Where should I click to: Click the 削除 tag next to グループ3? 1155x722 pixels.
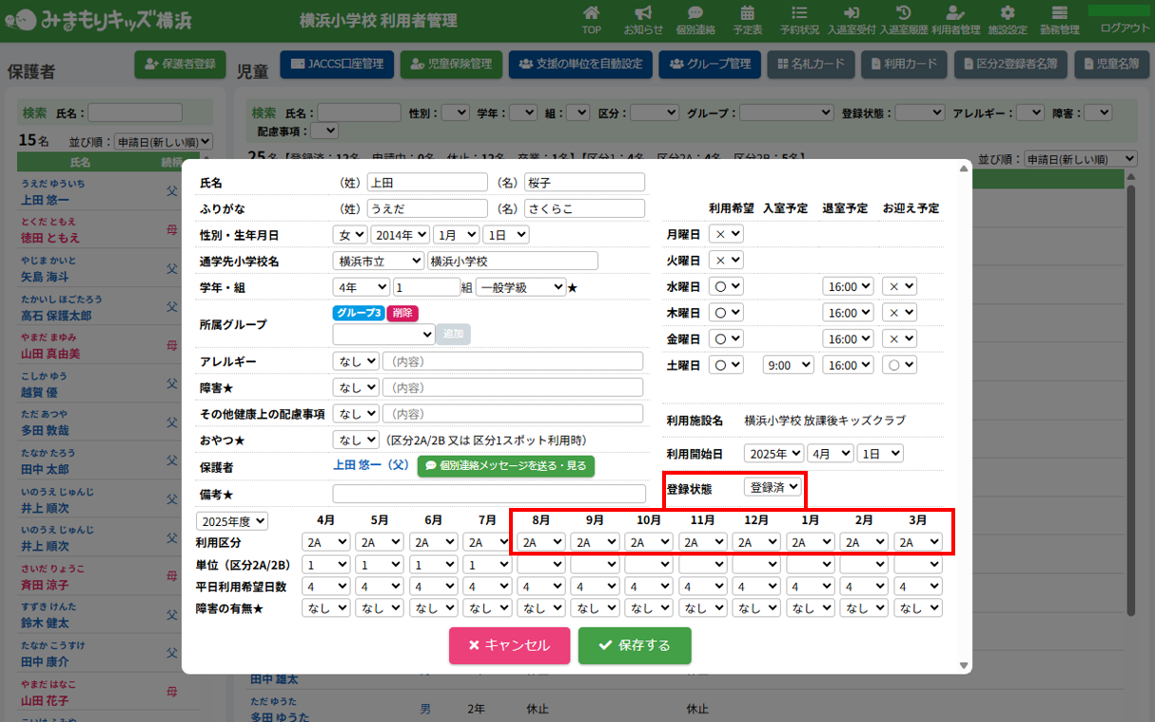pyautogui.click(x=402, y=313)
